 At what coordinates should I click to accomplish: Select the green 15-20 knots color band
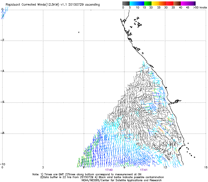click(x=148, y=3)
